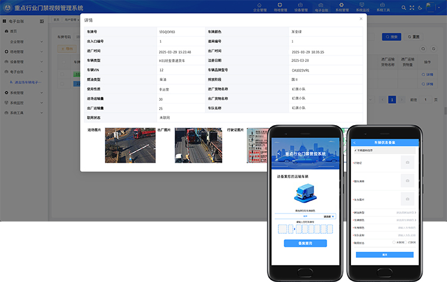The width and height of the screenshot is (447, 282).
Task: Select the 未联网 radio button on phone
Action: point(394,242)
